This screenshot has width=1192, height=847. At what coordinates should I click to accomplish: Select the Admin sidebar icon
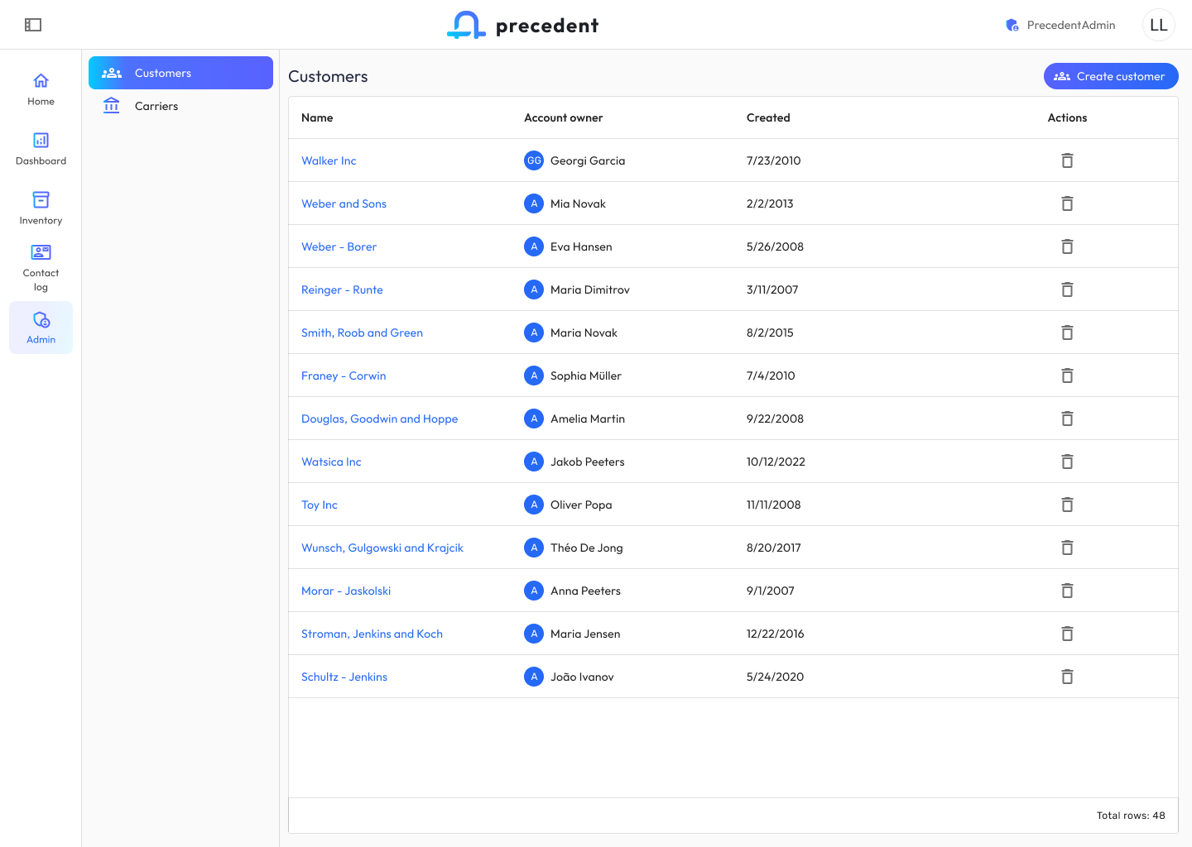pos(41,328)
